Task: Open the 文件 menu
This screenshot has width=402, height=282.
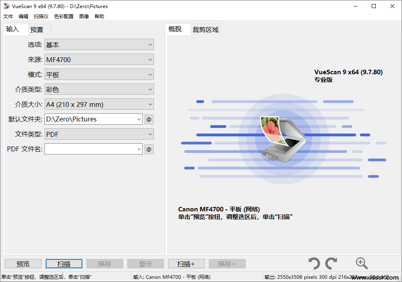Action: point(8,17)
